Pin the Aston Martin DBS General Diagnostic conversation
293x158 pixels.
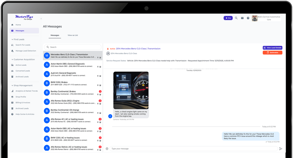(98, 67)
